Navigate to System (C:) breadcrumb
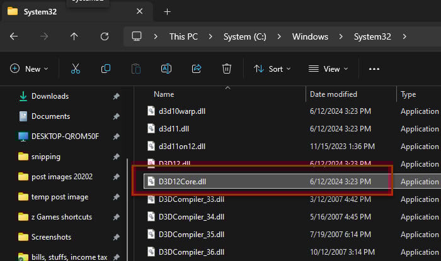 point(244,36)
